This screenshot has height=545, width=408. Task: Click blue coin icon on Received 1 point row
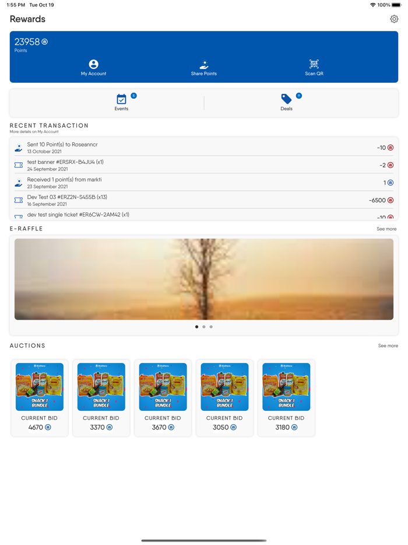coord(391,183)
